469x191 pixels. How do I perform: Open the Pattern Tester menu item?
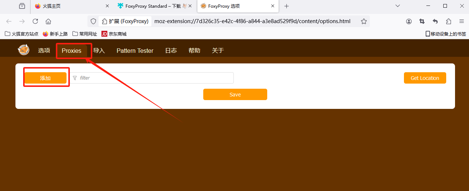135,51
